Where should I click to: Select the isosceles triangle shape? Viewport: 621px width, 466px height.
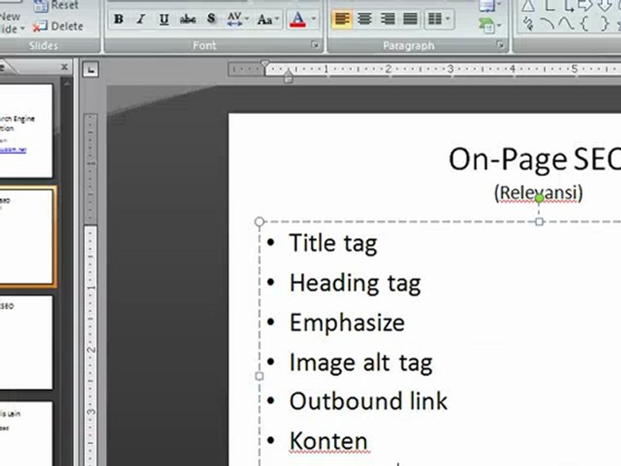[x=528, y=5]
